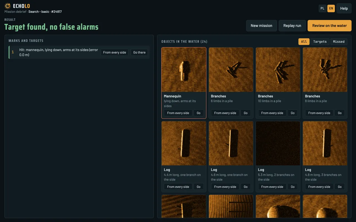The image size is (356, 222).
Task: Click 'Objects in the water (24)' header
Action: 184,42
